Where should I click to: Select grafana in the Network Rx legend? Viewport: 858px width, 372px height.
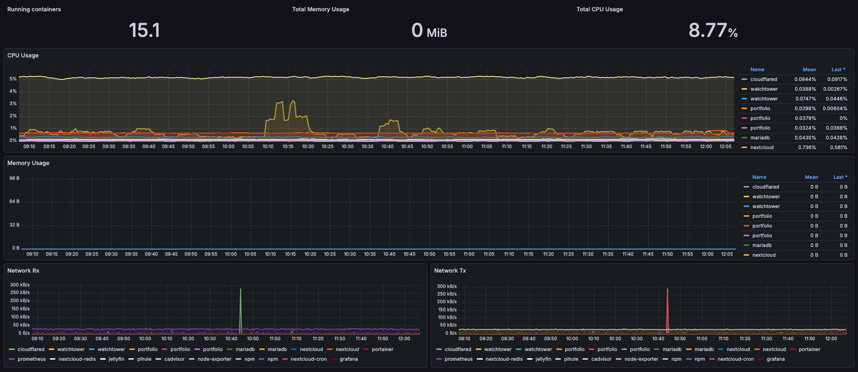point(348,359)
